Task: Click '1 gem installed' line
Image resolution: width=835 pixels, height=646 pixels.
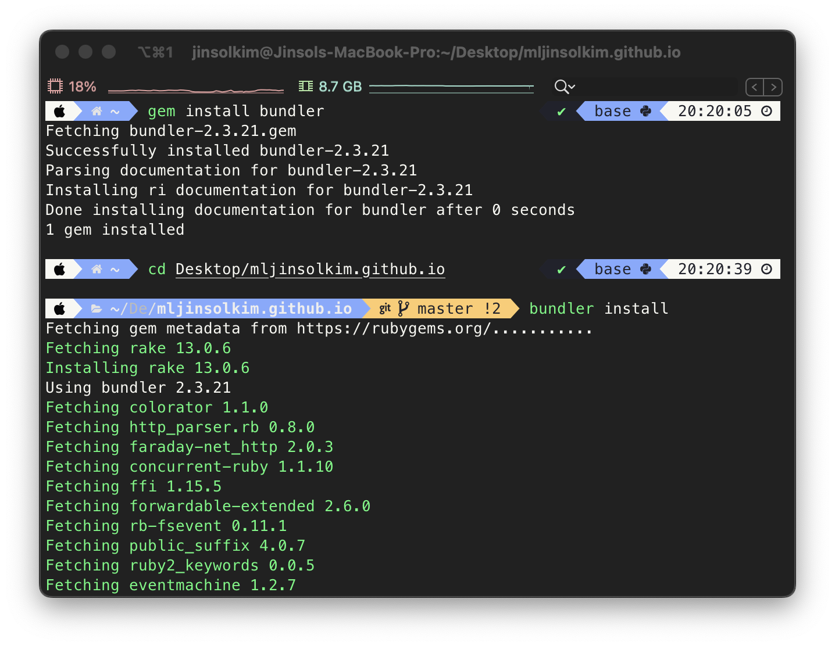Action: (x=115, y=230)
